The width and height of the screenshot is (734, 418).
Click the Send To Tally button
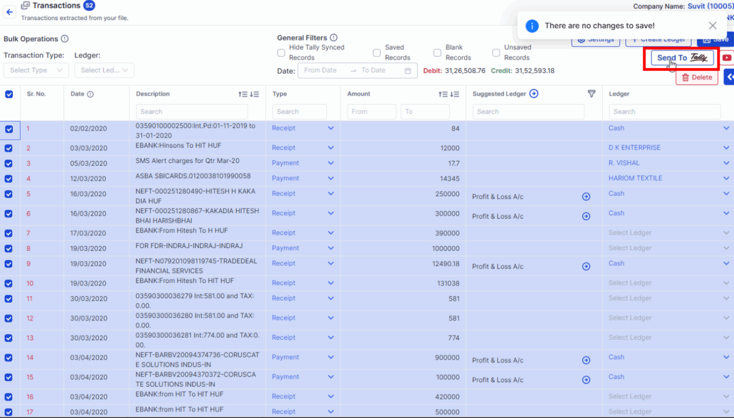click(682, 58)
